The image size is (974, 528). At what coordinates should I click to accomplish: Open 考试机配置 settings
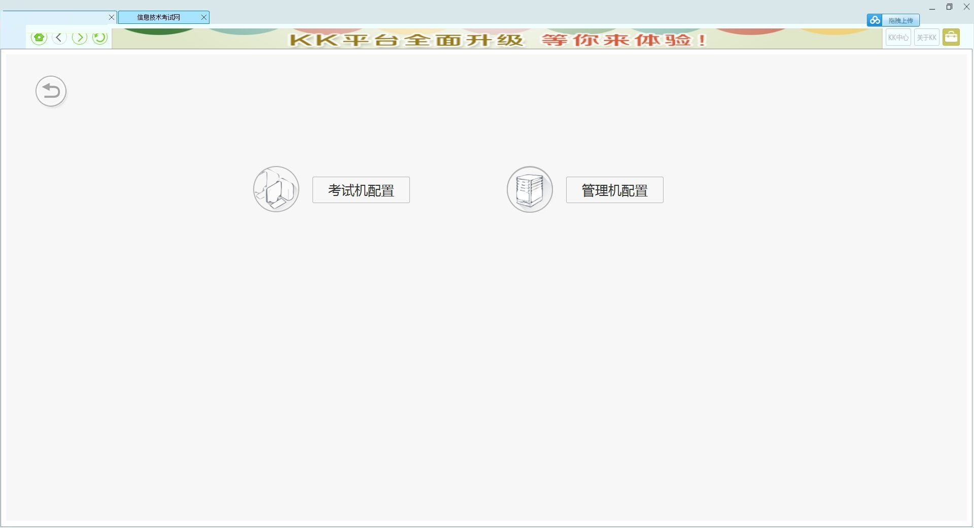[x=361, y=190]
